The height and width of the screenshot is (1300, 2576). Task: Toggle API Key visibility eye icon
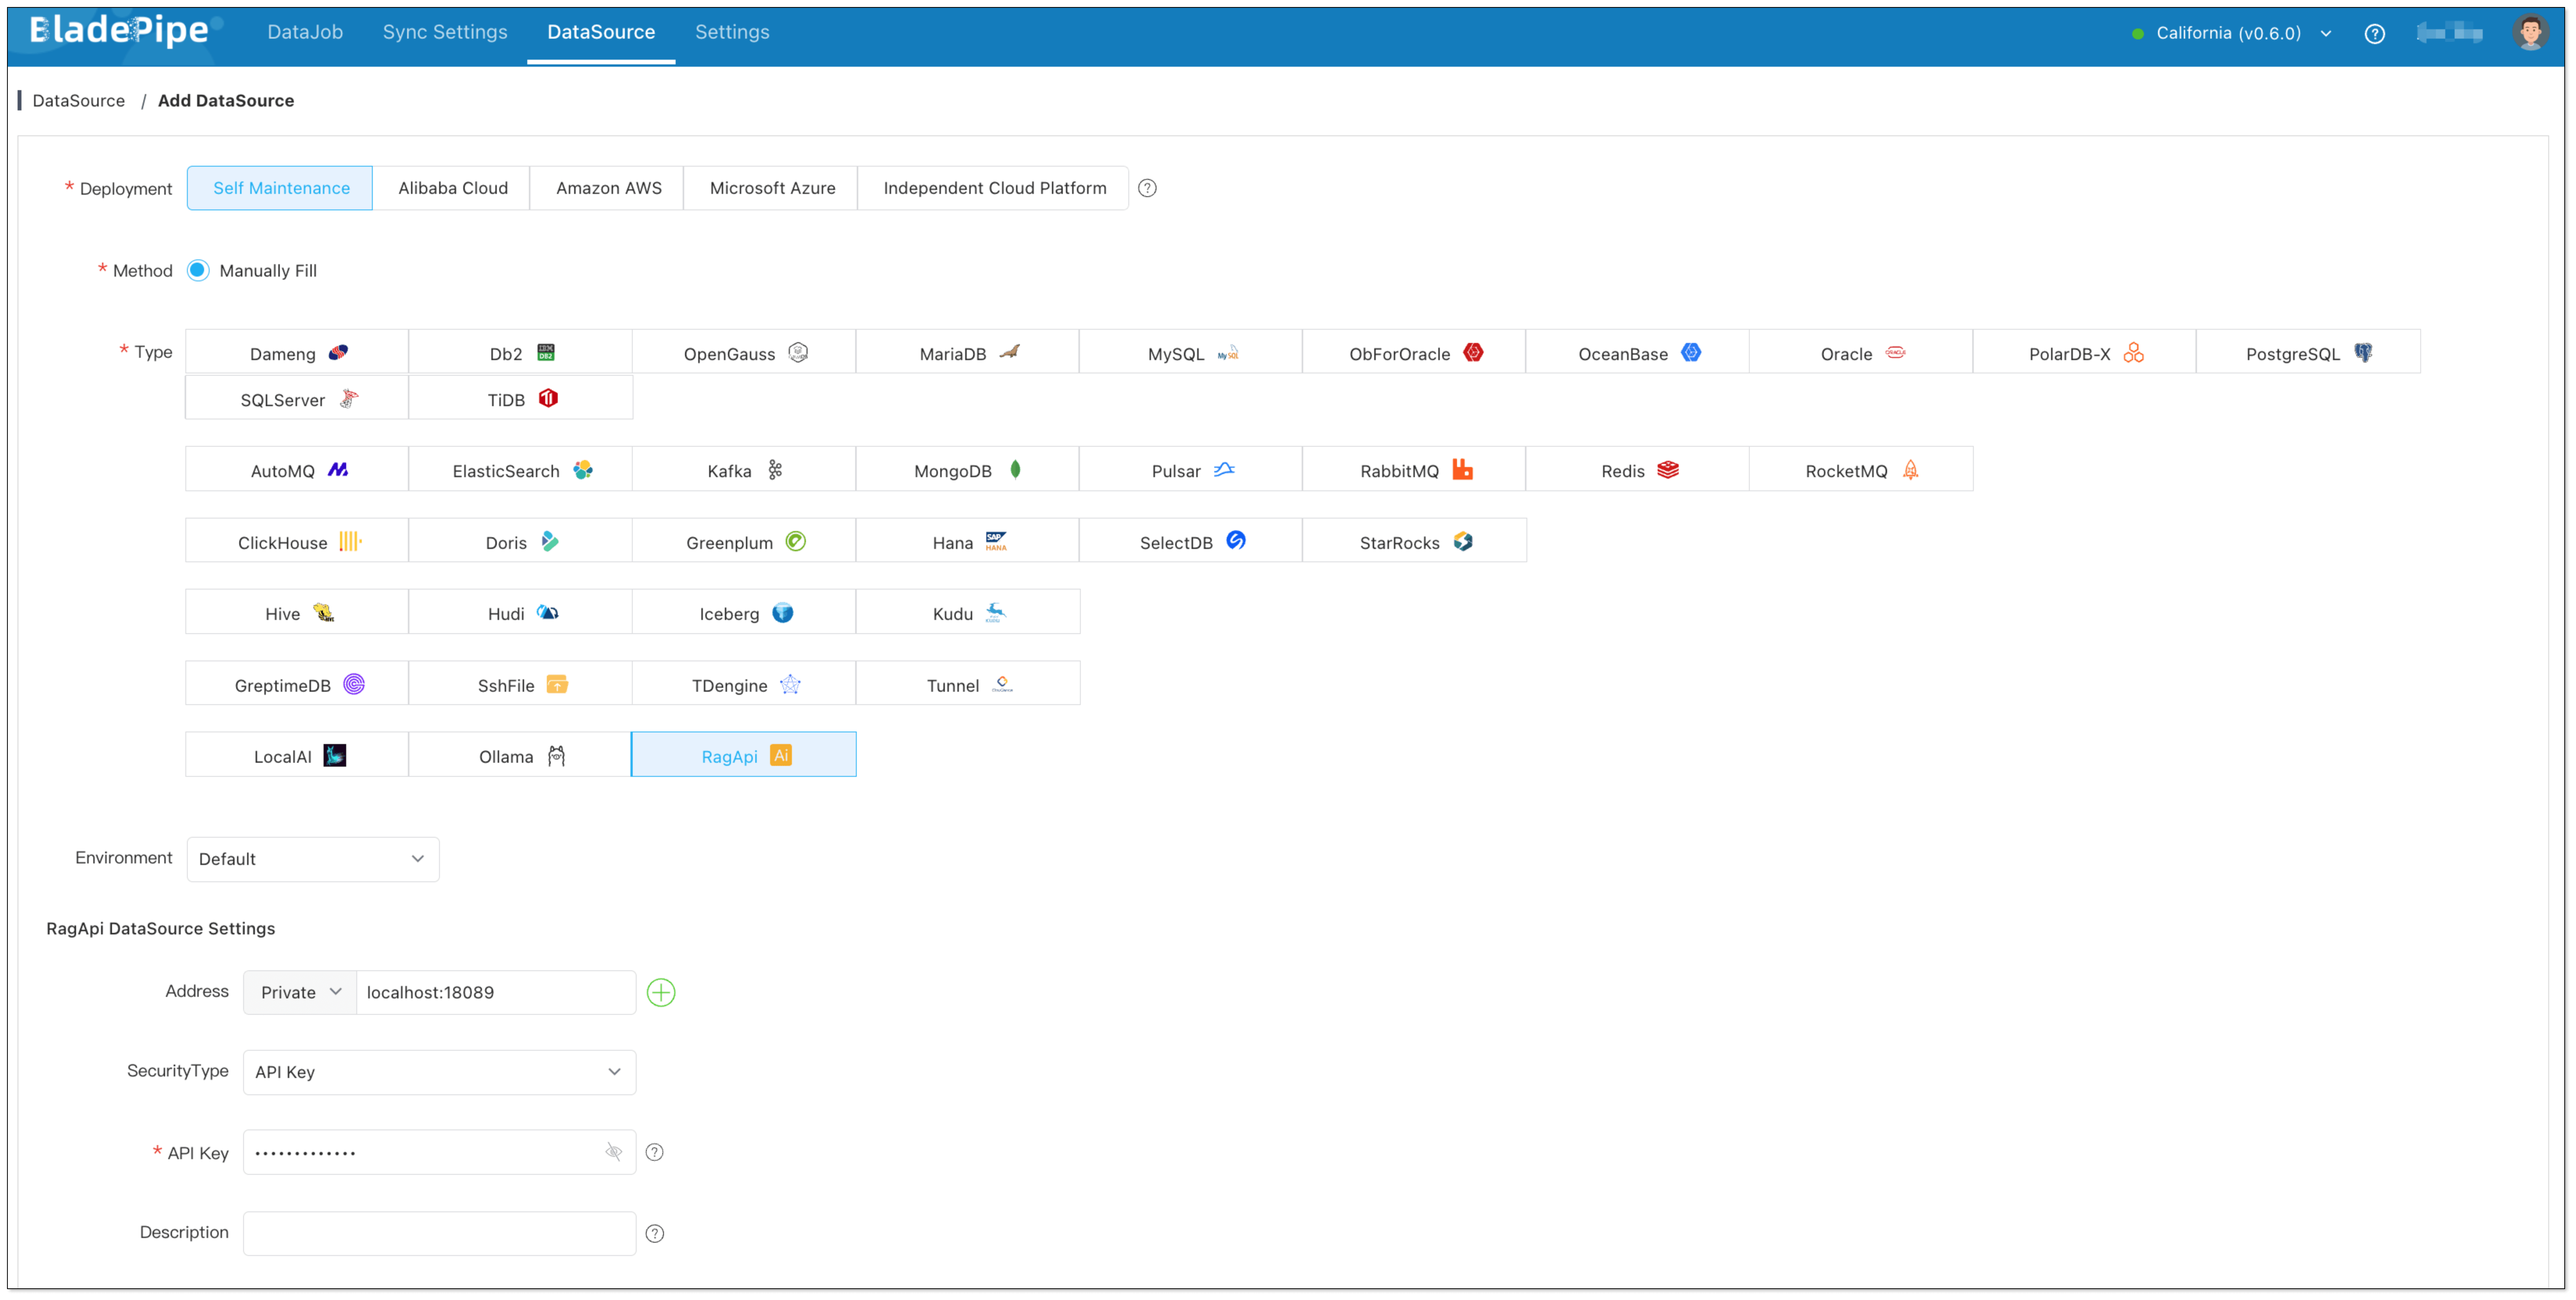tap(613, 1152)
